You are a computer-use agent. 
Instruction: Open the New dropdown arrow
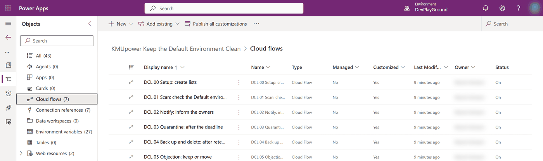tap(131, 24)
